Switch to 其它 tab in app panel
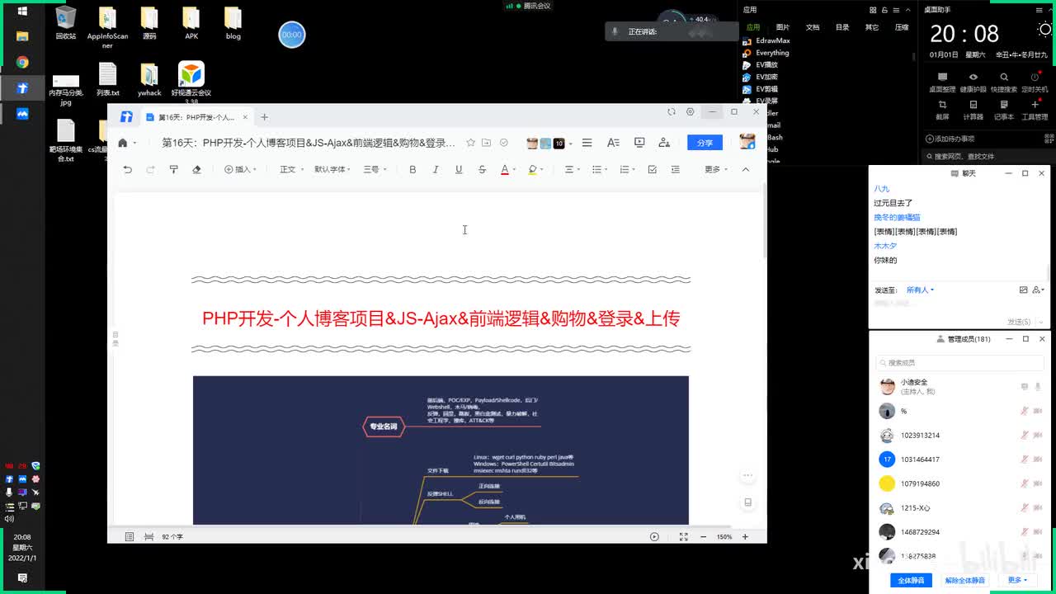 click(872, 27)
